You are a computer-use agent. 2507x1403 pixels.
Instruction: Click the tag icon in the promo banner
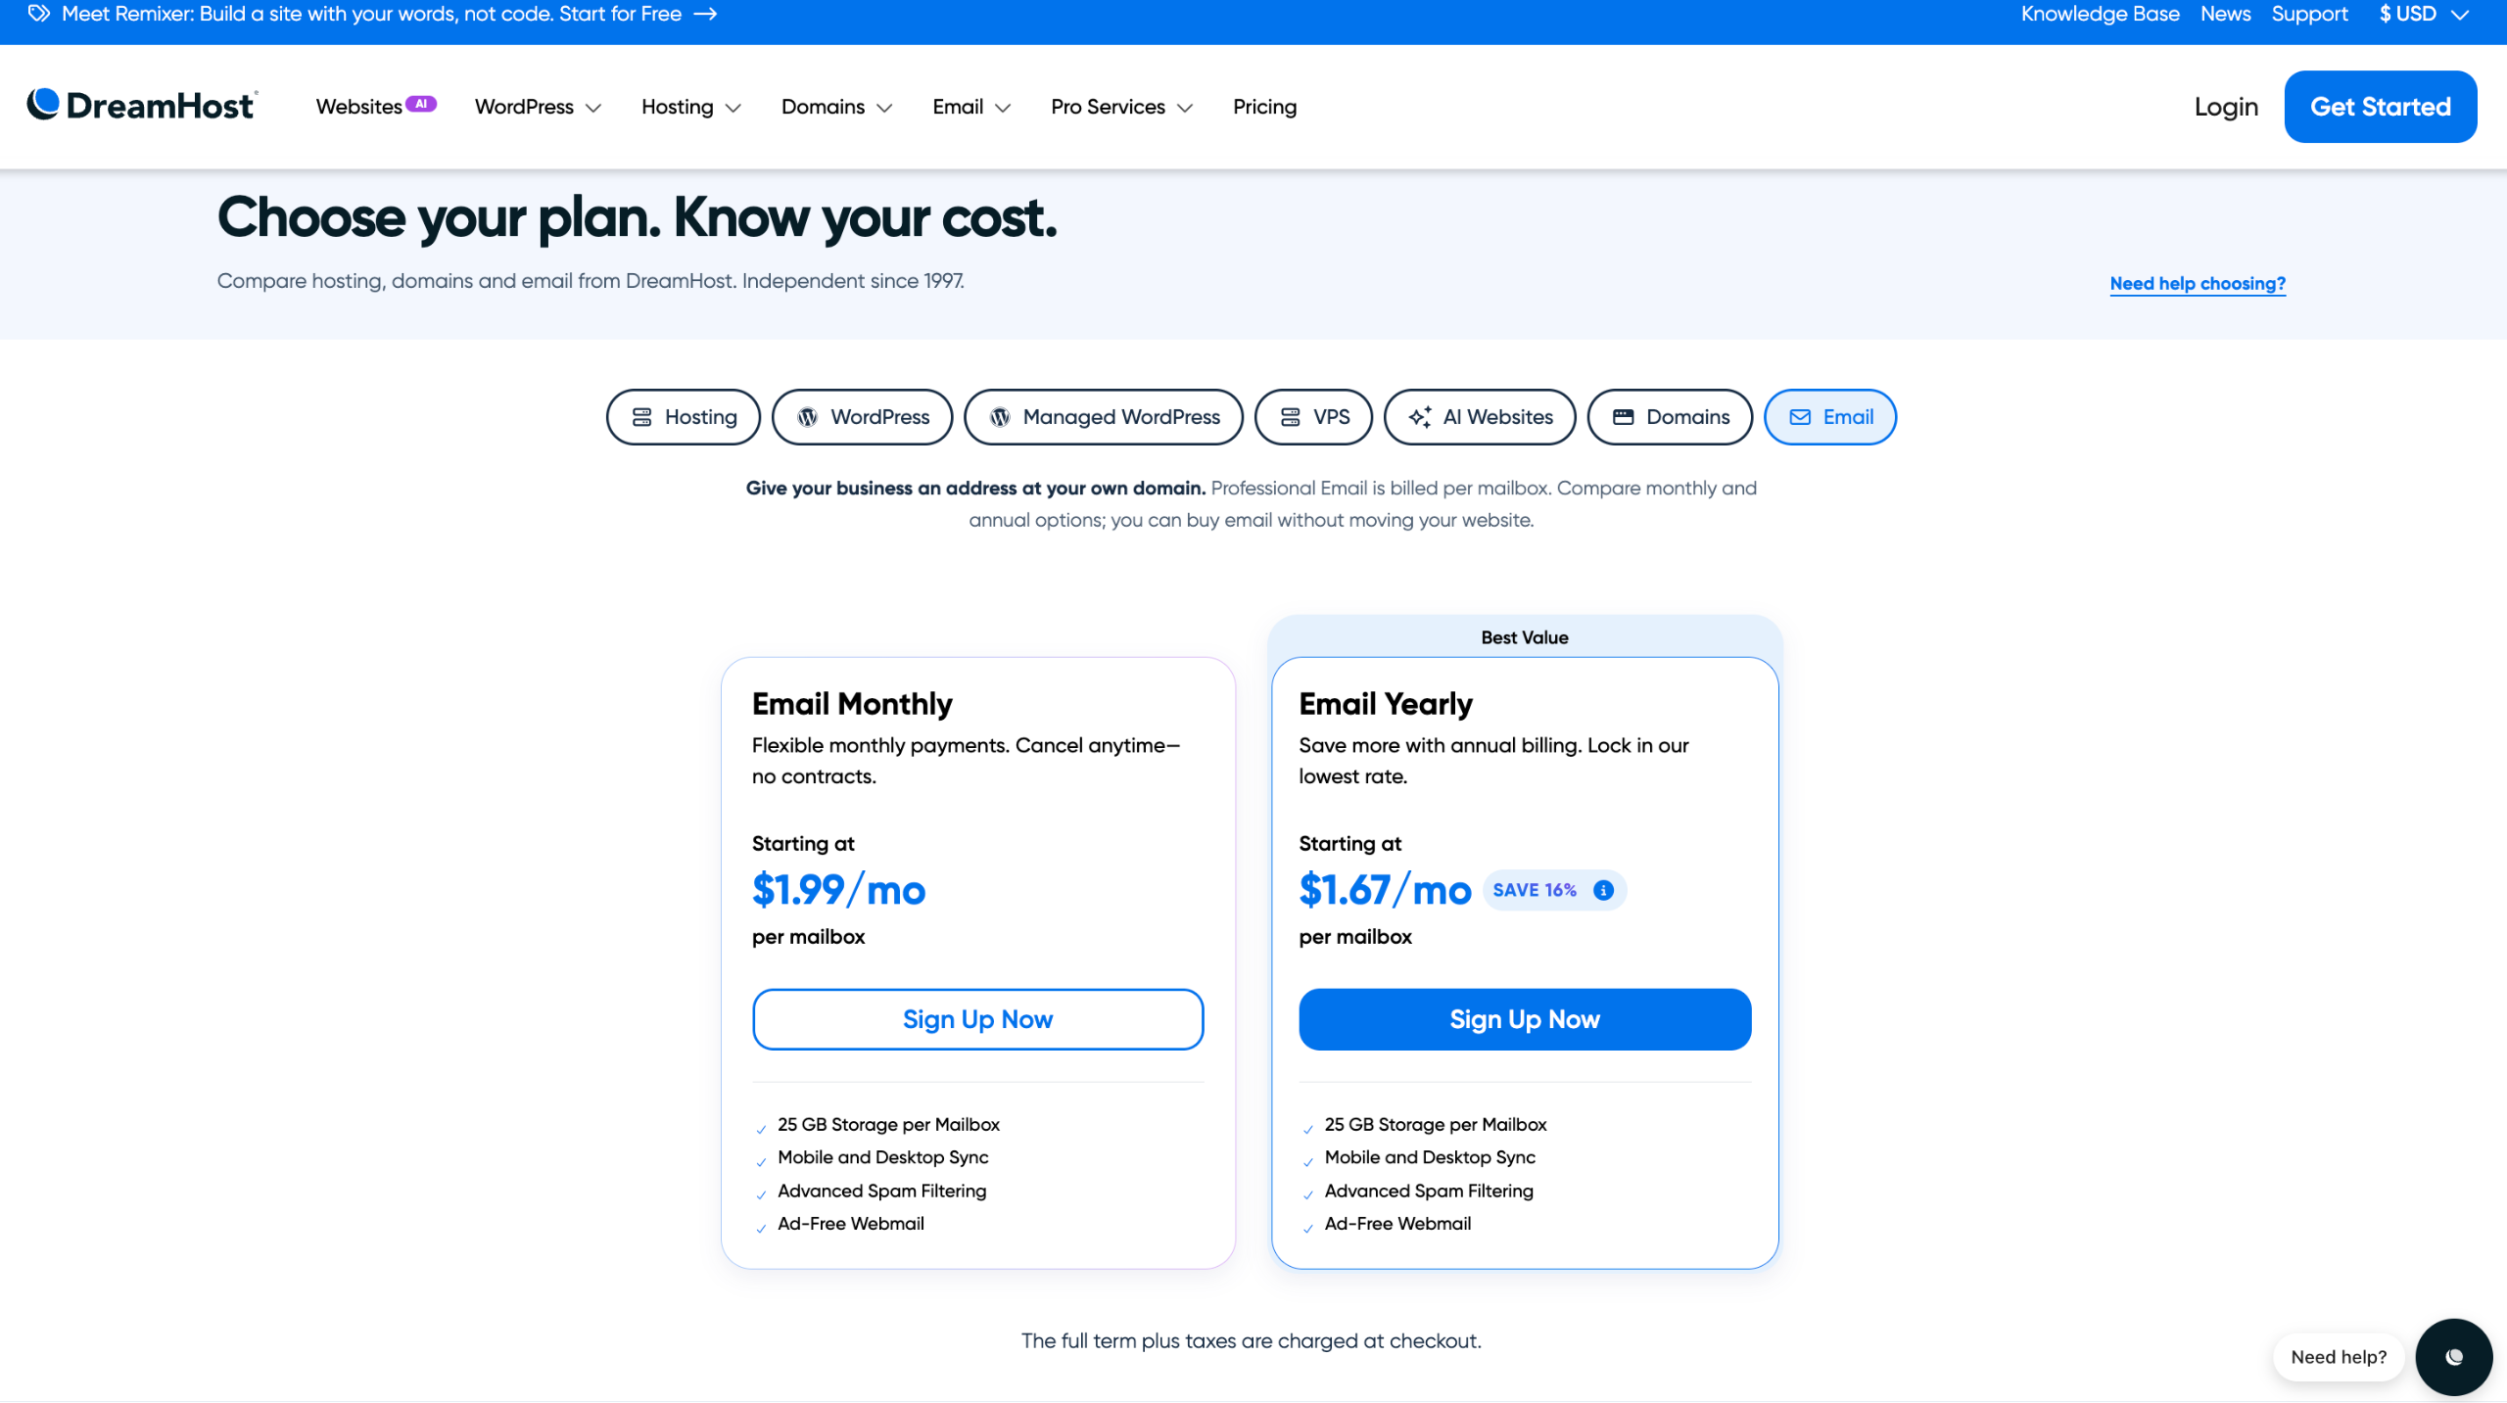point(38,14)
